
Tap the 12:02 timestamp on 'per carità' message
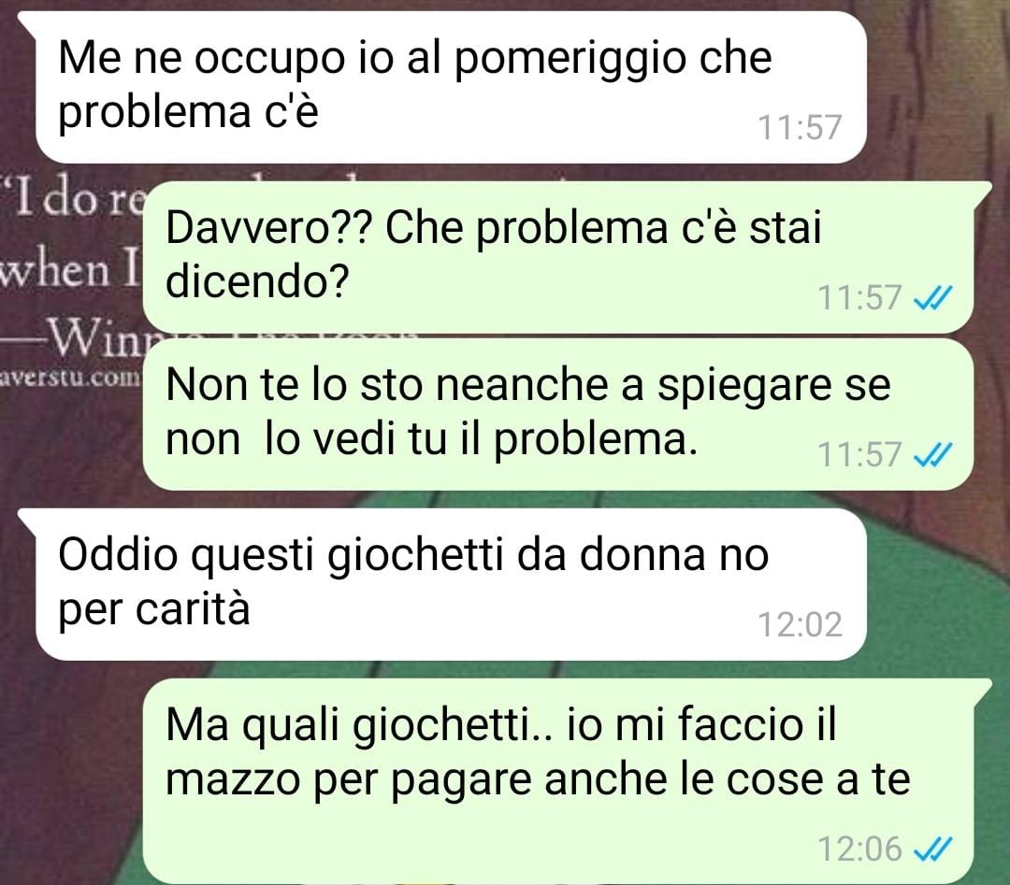point(800,624)
